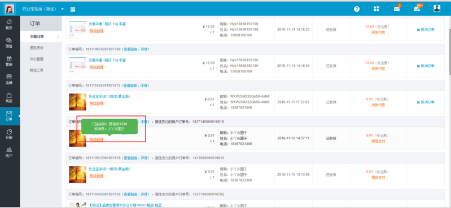
Task: Click the product thumbnail of the 14:16:44 order
Action: tap(77, 66)
